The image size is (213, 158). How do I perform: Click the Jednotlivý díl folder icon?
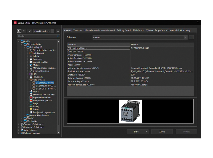[28, 47]
